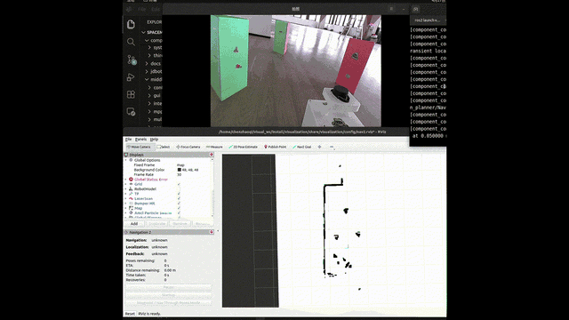Close the Navigation 2 panel with its red button
Screen dimensions: 569x320
[x=212, y=232]
